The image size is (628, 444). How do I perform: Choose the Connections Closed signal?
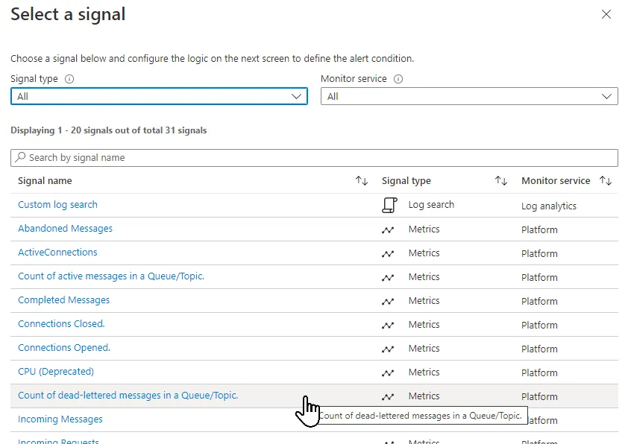tap(61, 324)
